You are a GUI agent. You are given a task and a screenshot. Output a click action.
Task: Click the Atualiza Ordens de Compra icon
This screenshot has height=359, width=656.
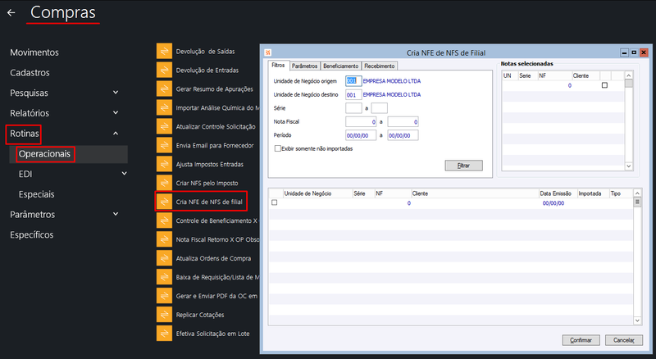pos(165,258)
